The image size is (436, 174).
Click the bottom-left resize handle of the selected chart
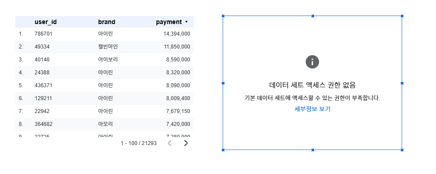tap(223, 150)
